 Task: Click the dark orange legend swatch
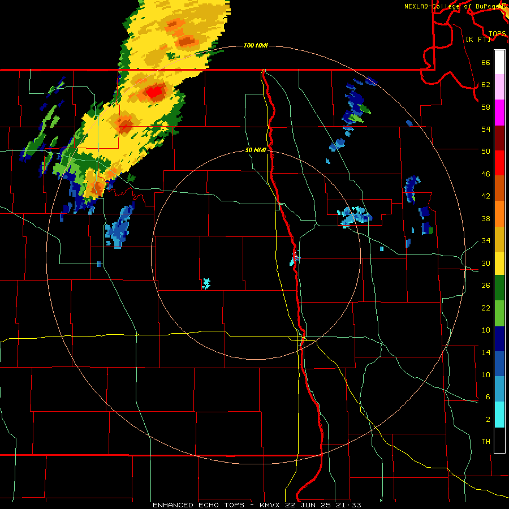pos(499,188)
